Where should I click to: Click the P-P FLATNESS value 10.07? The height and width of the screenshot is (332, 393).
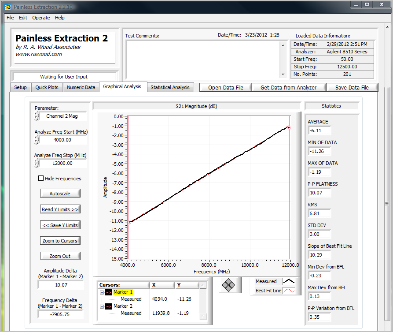coord(320,193)
